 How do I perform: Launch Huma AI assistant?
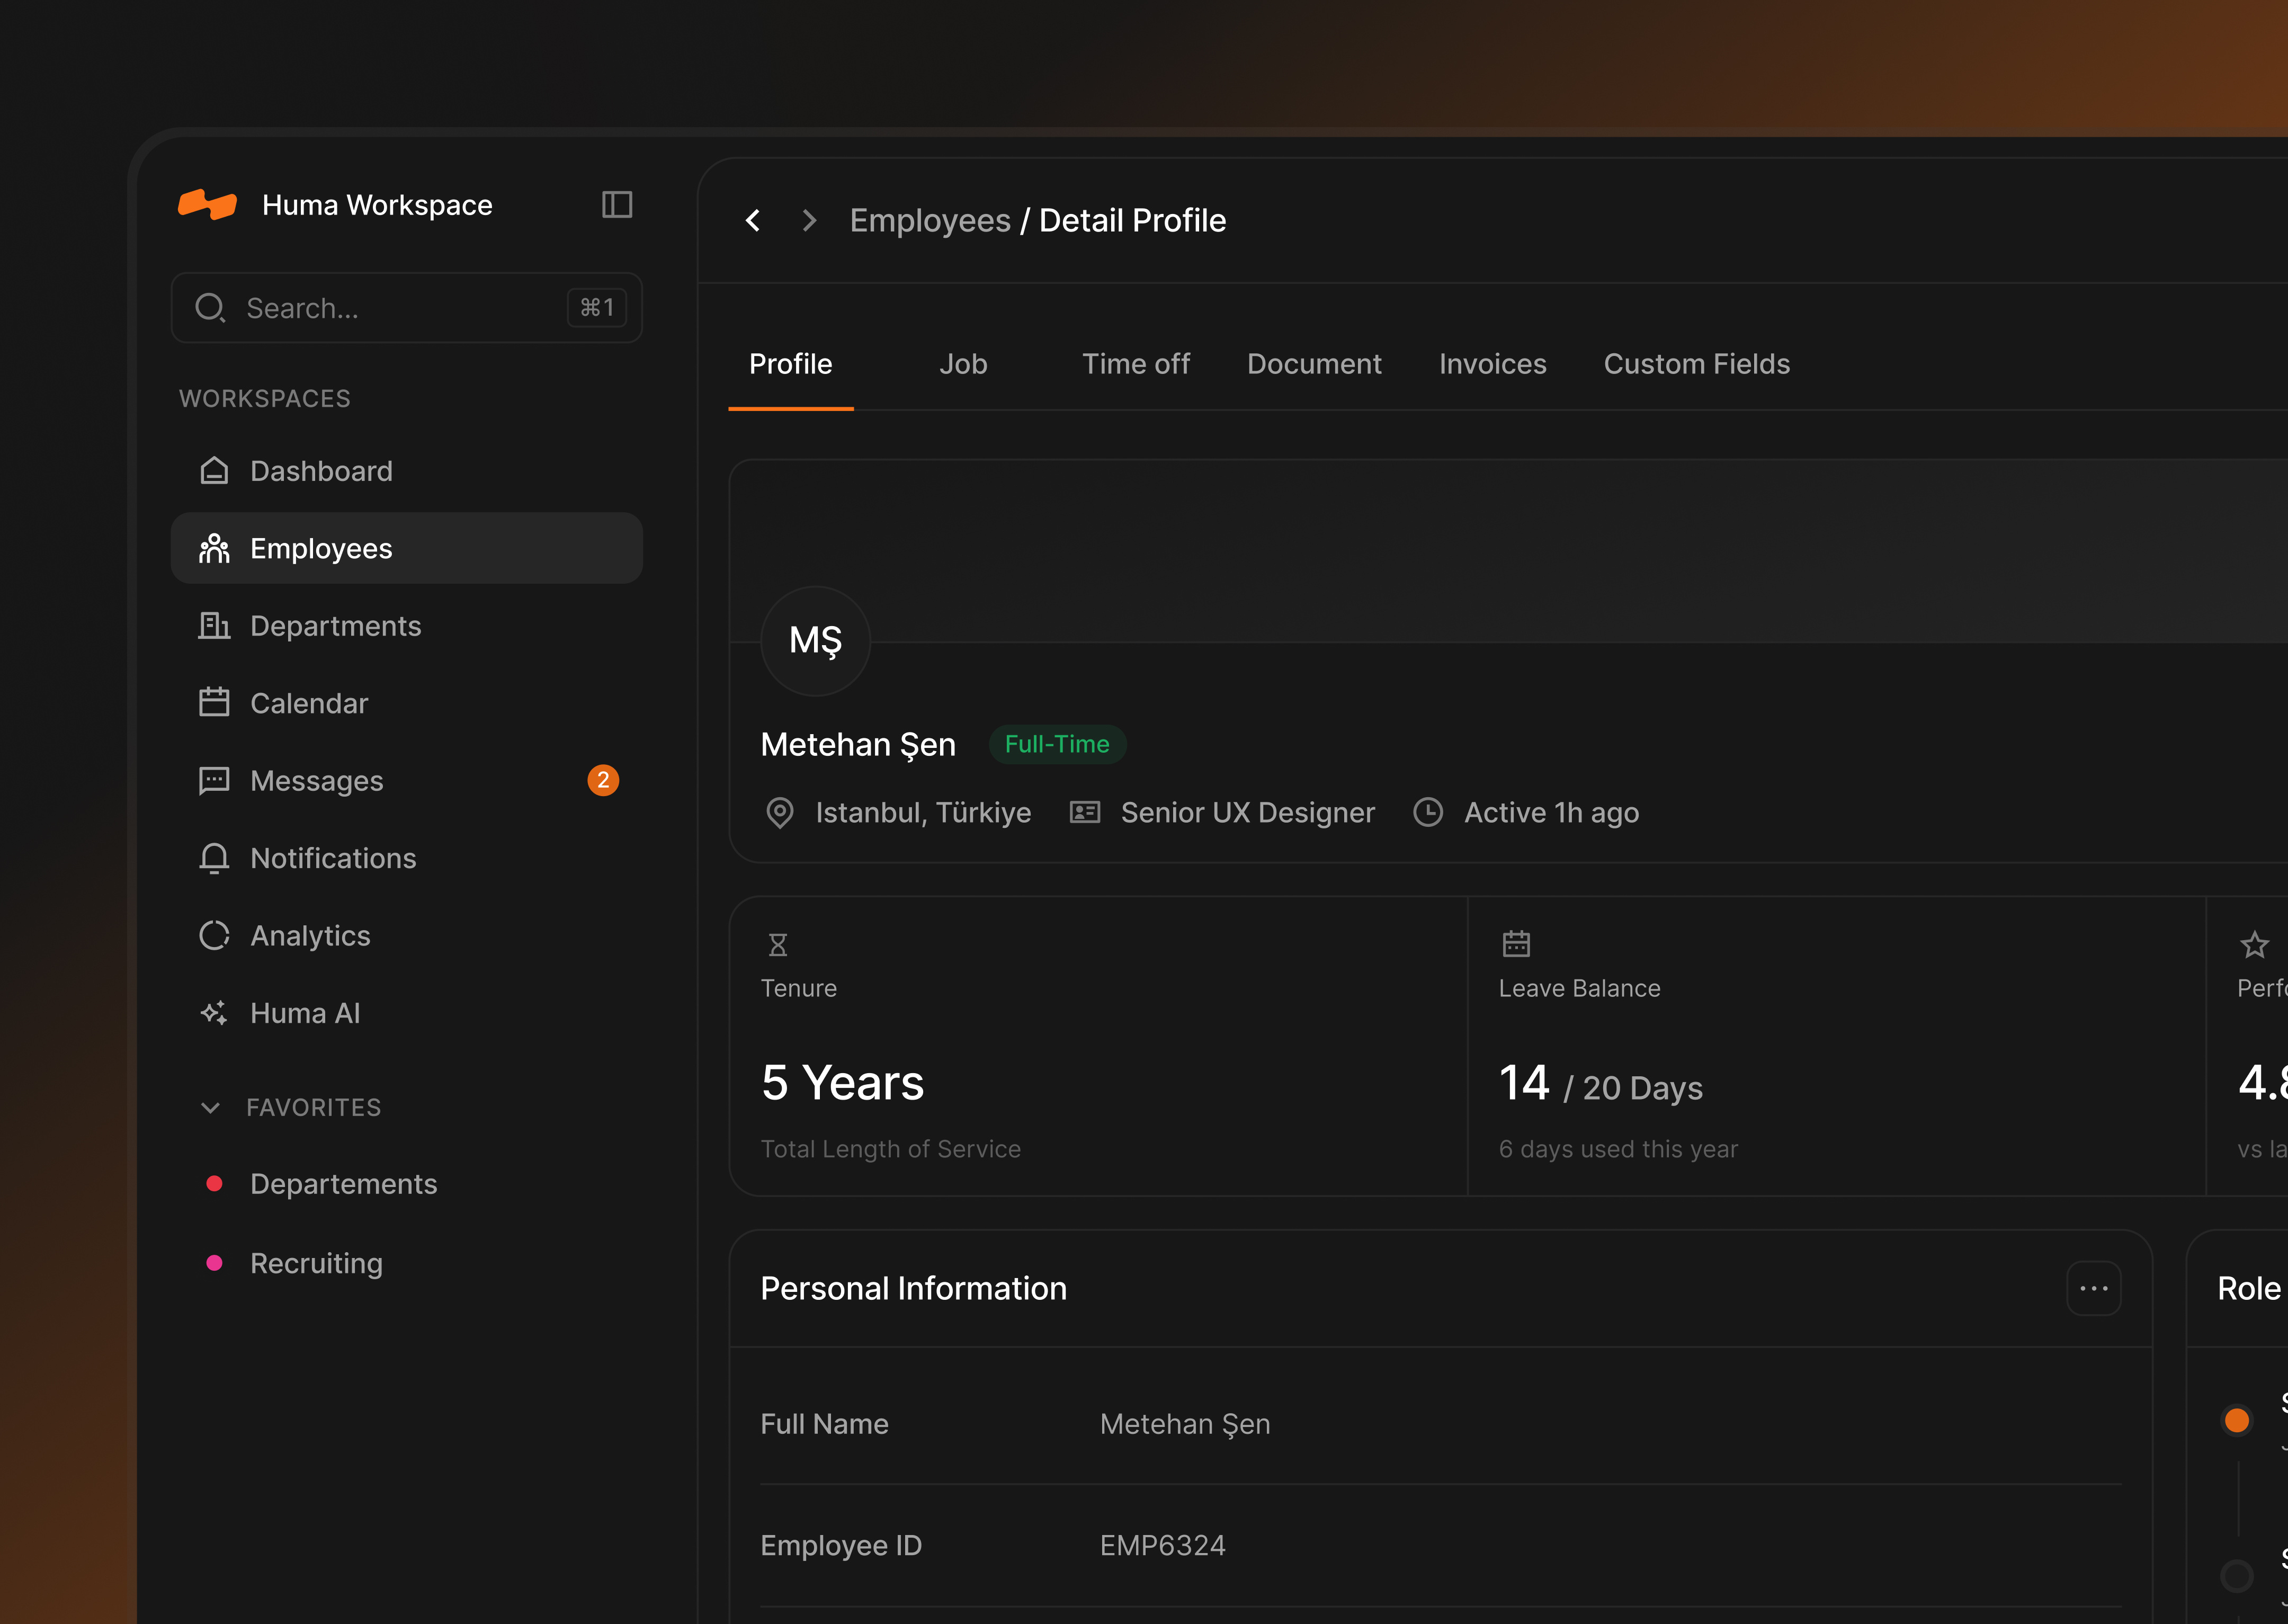click(x=306, y=1013)
